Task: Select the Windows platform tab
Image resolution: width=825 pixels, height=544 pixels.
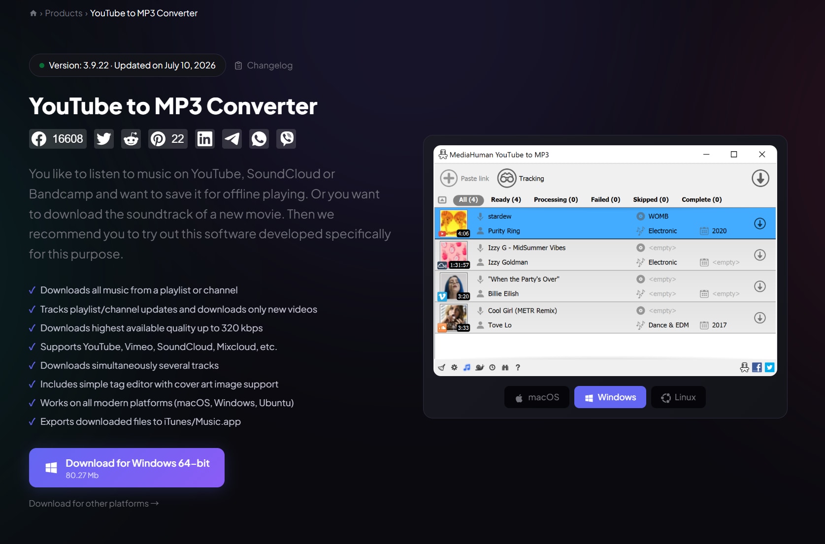Action: pos(610,397)
